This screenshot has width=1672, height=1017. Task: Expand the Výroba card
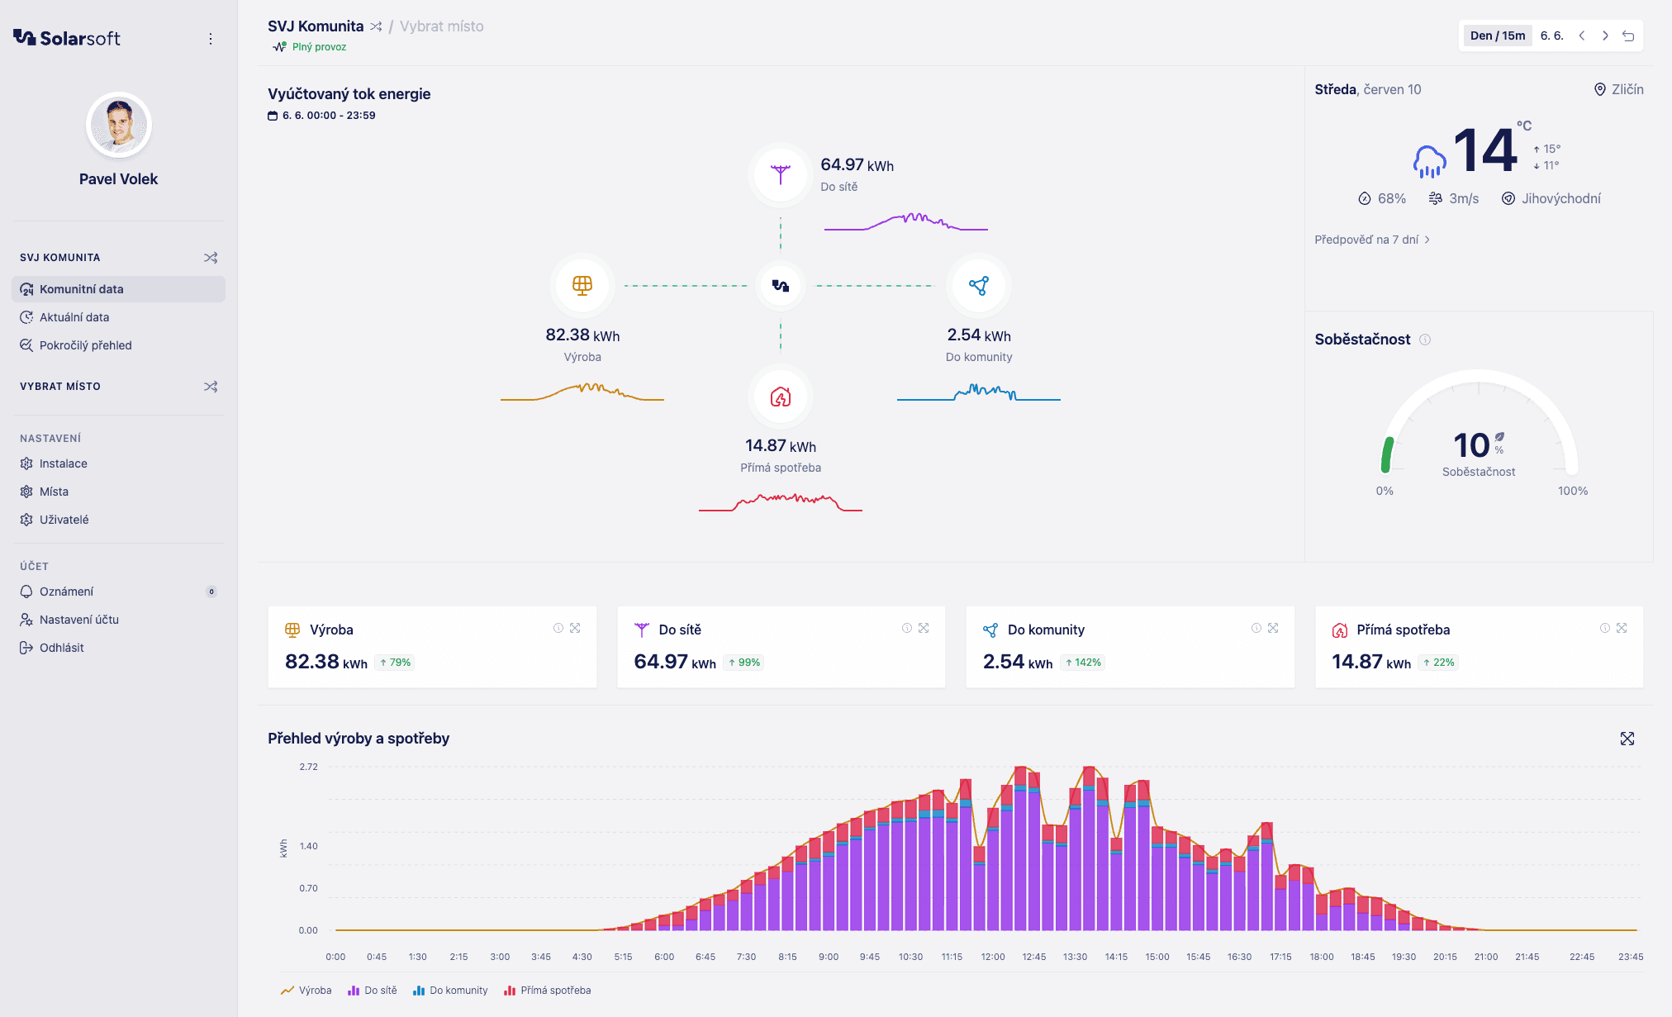tap(575, 628)
